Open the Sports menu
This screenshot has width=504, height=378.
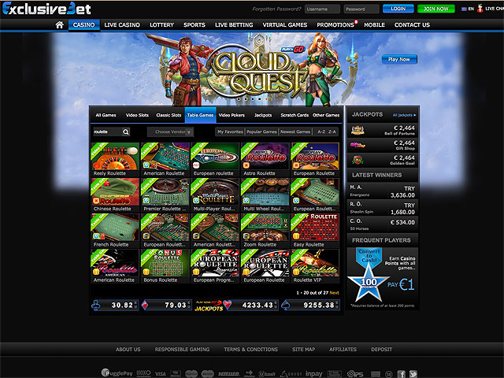click(195, 24)
